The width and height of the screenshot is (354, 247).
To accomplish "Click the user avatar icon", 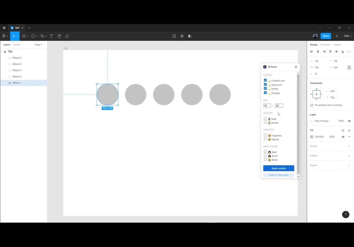I will 315,36.
